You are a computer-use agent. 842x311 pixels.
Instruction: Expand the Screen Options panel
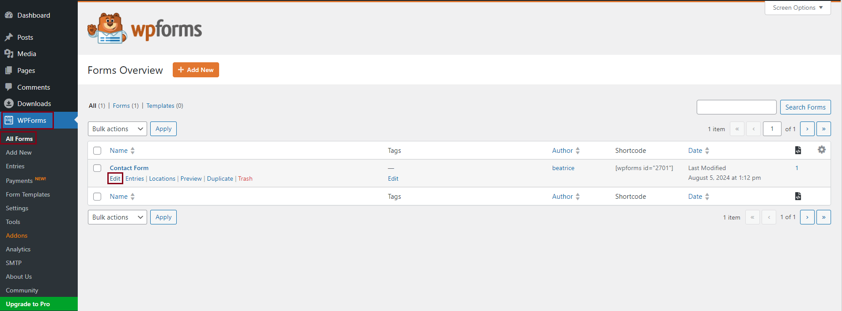coord(798,8)
